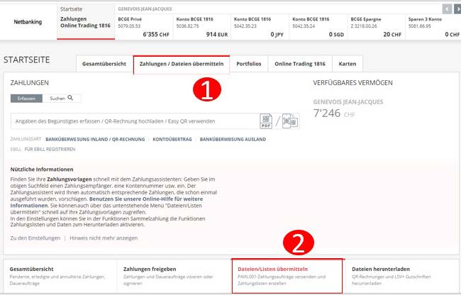
Task: Choose Kontoübertrag payment type
Action: (x=172, y=140)
